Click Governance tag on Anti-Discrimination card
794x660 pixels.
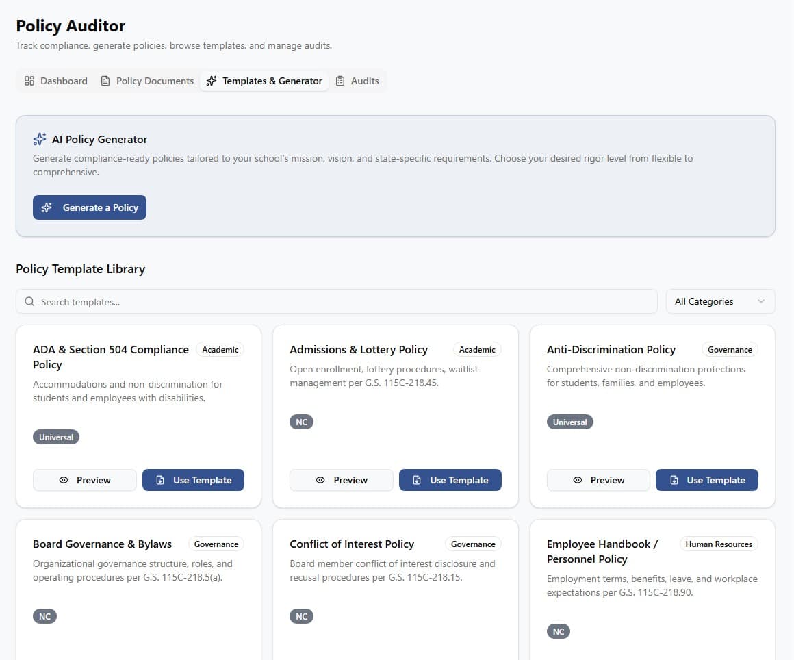730,349
